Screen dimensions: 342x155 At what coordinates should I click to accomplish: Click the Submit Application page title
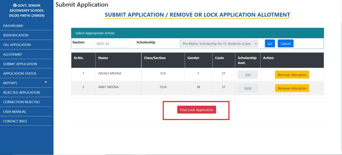82,4
